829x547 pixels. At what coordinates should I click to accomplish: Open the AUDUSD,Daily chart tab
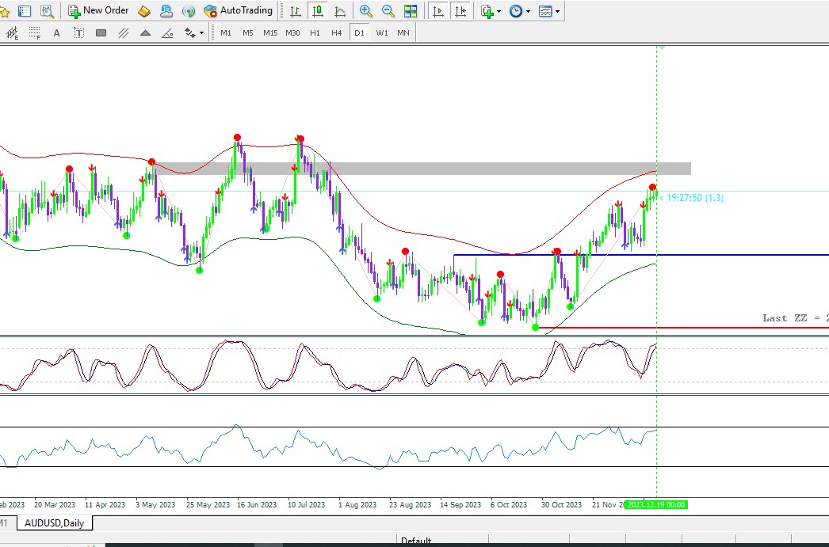(55, 523)
